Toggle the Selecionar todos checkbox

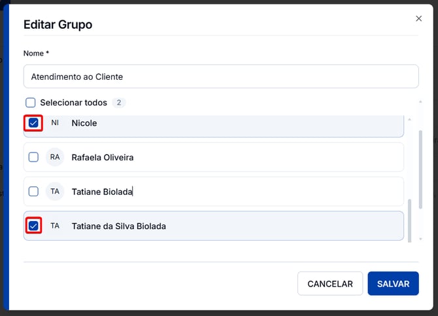(31, 103)
